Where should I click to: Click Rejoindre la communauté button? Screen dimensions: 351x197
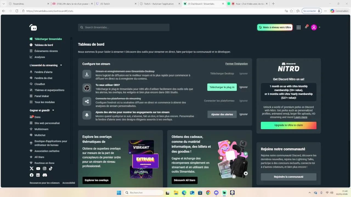click(x=288, y=177)
